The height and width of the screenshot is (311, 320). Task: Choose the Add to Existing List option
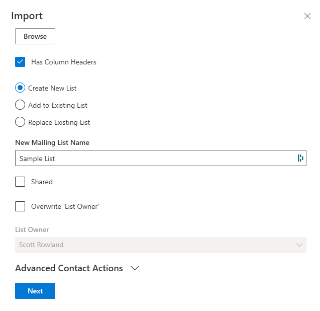tap(20, 105)
